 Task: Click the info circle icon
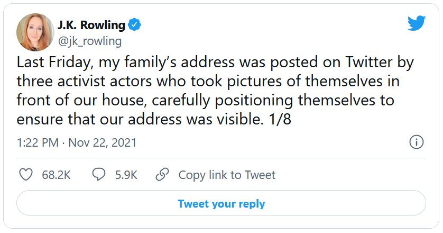coord(416,142)
